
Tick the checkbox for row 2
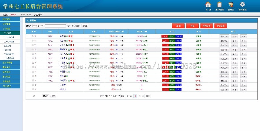tap(33, 85)
